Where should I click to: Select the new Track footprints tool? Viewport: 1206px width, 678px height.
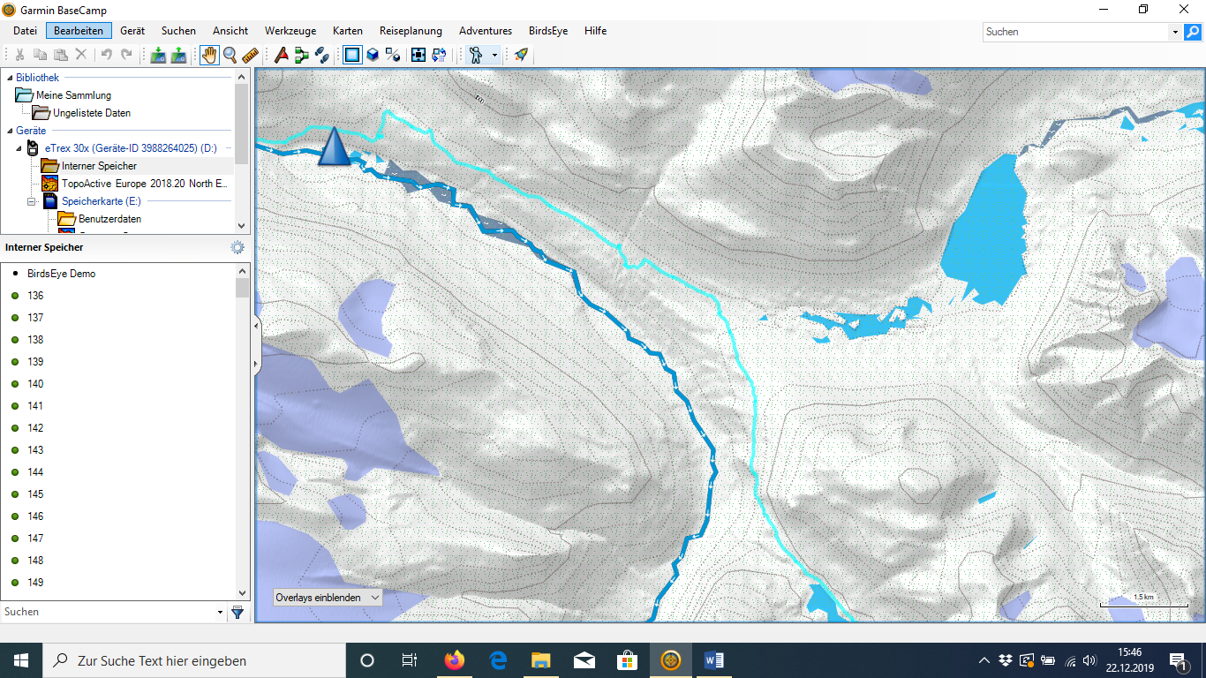(x=322, y=55)
